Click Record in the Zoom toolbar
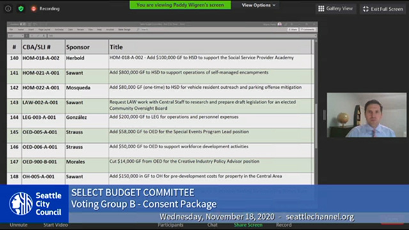 pyautogui.click(x=284, y=225)
